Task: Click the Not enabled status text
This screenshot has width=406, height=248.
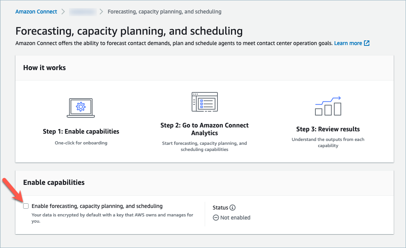Action: pos(234,217)
